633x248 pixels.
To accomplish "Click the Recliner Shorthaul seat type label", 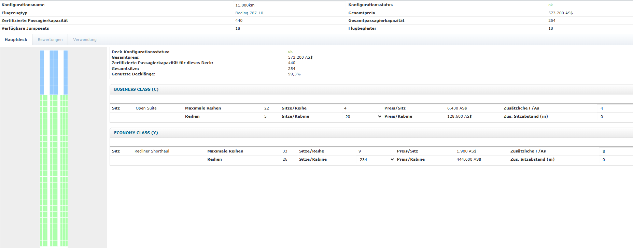I will (x=152, y=151).
